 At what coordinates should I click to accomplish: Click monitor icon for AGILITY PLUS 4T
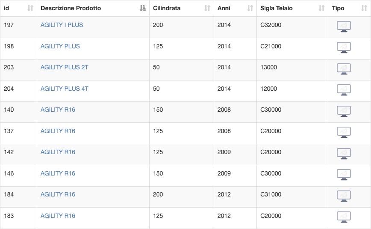344,90
